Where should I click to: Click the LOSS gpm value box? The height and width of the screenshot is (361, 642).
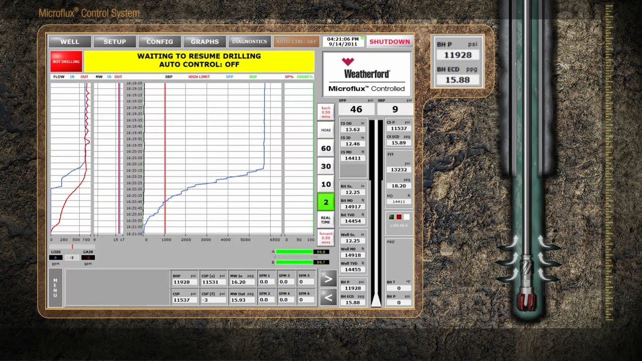click(x=56, y=258)
